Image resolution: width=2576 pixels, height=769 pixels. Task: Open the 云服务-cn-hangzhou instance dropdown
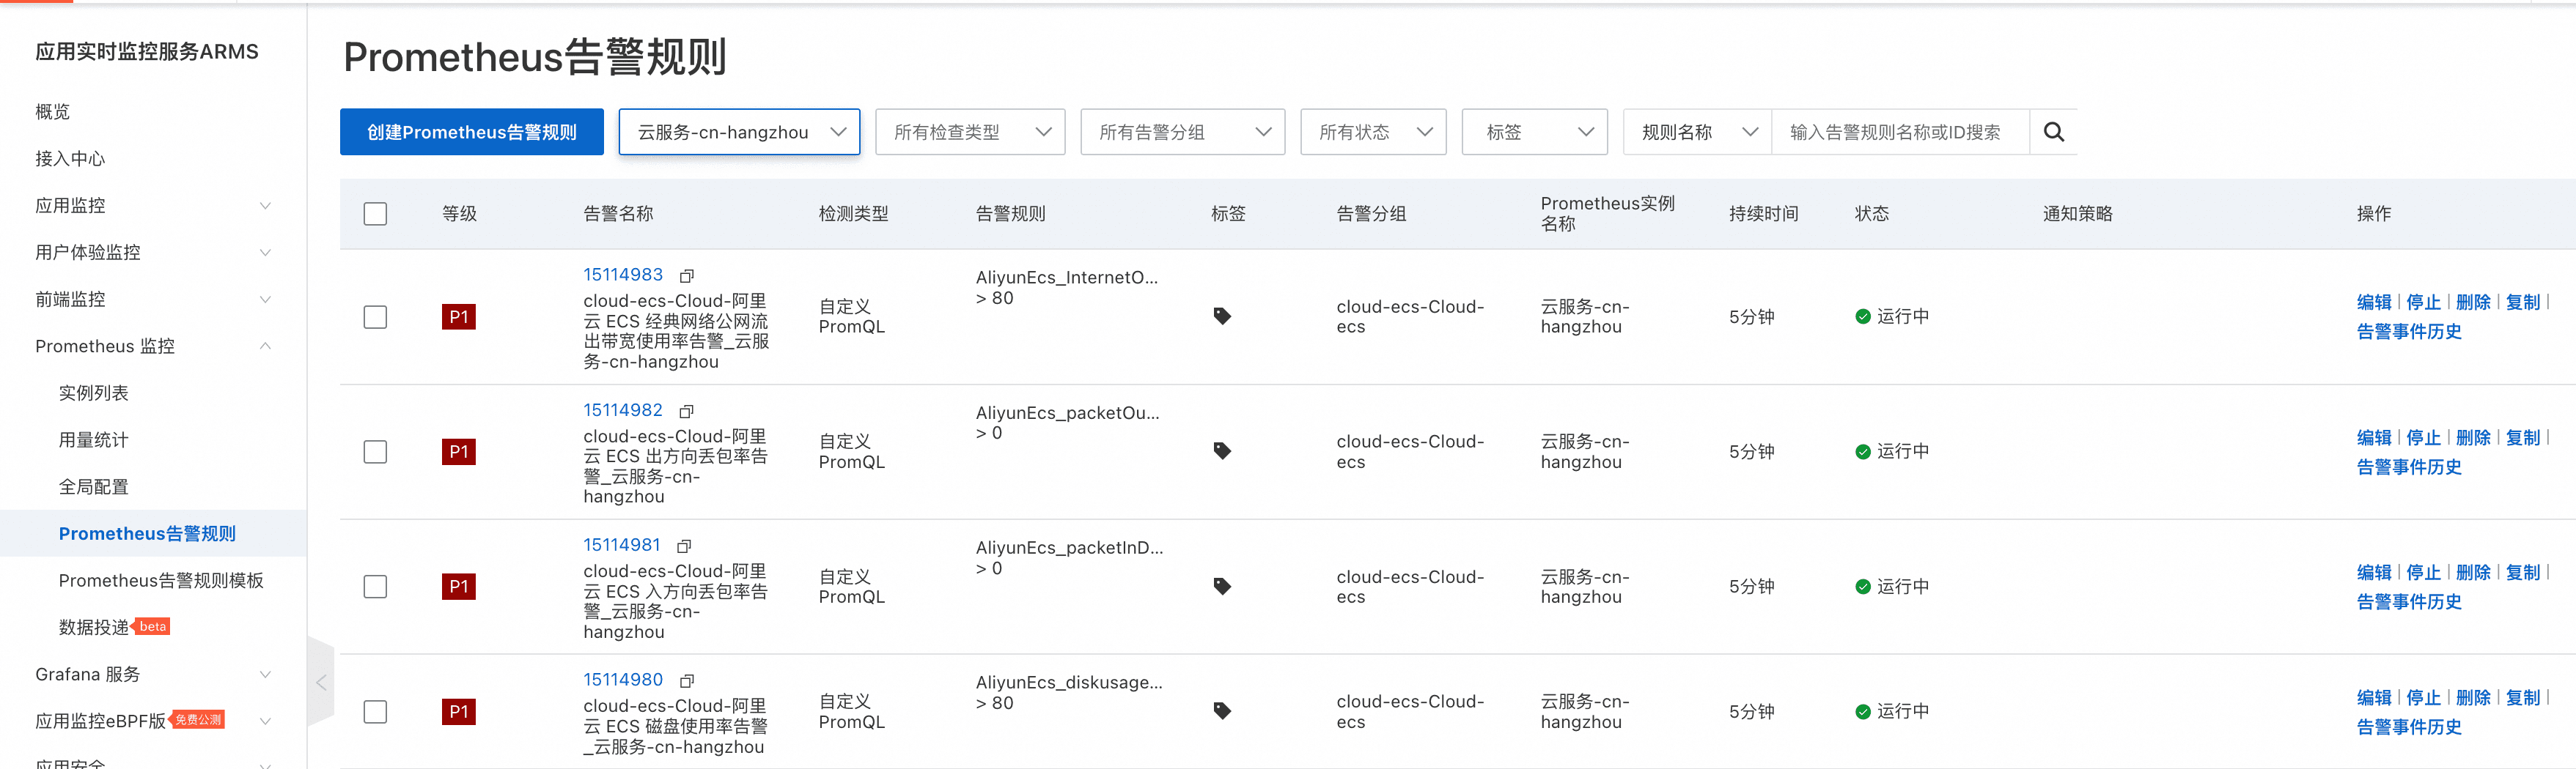pyautogui.click(x=739, y=132)
